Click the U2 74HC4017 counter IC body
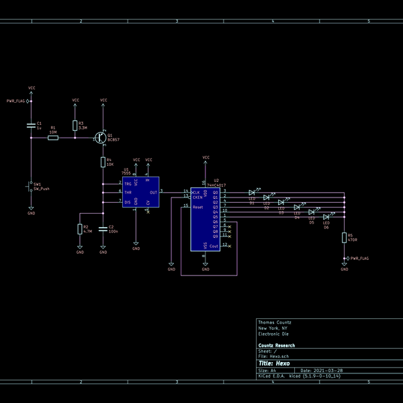The width and height of the screenshot is (403, 403). (x=205, y=219)
